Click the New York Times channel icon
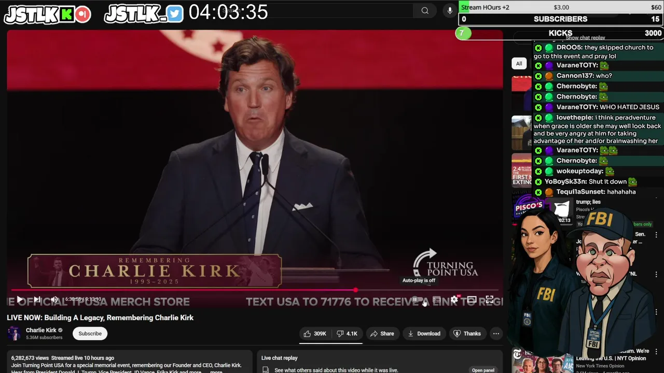The image size is (664, 373). pos(517,355)
